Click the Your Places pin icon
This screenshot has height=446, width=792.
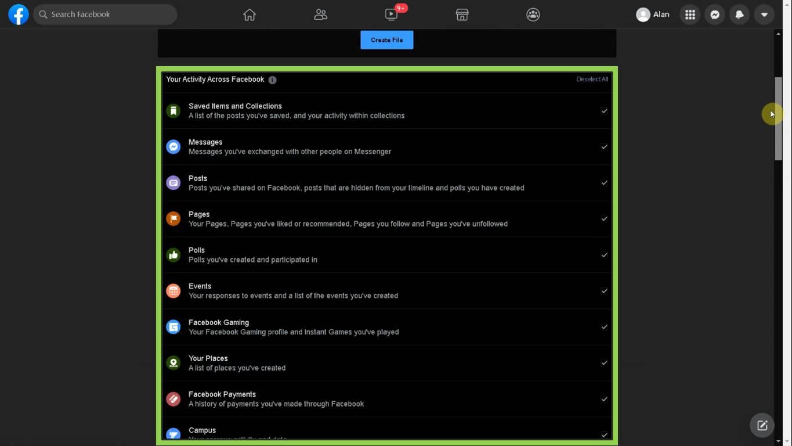pyautogui.click(x=173, y=363)
